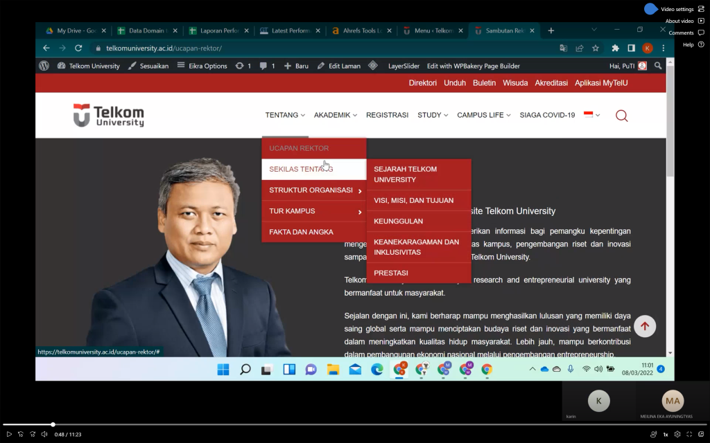Open playback speed 1x control
710x443 pixels.
point(665,435)
